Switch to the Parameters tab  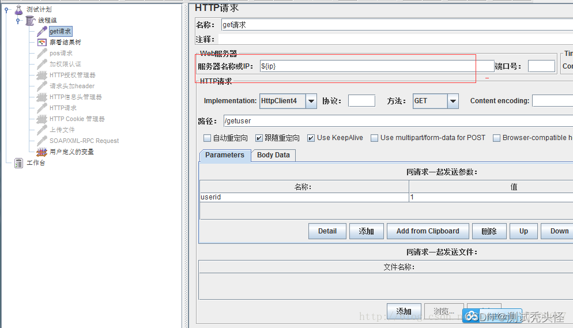pos(225,155)
